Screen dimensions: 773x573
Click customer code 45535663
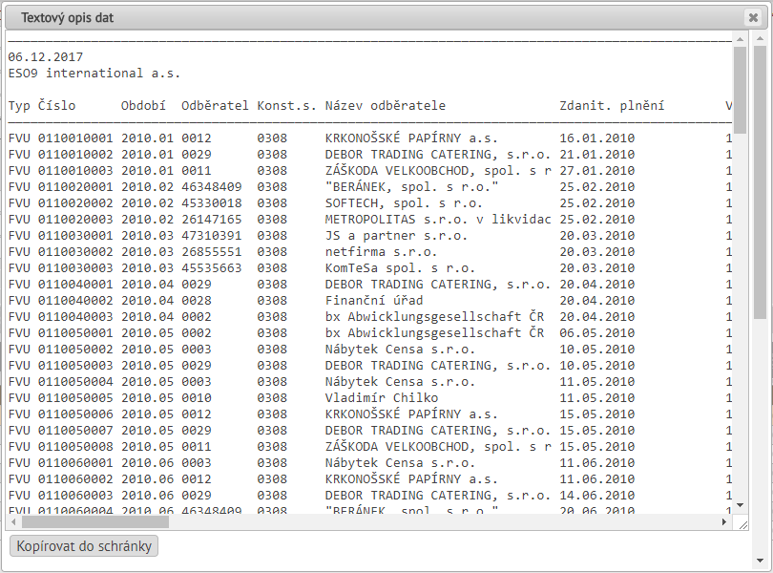(212, 268)
